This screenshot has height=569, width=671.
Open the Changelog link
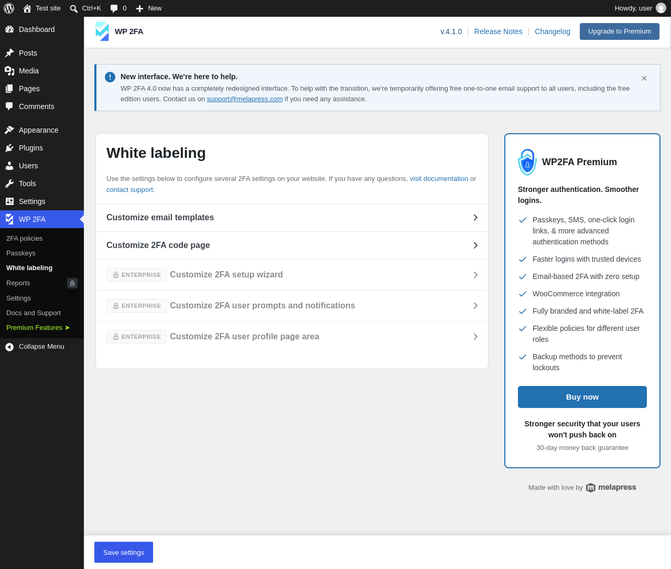coord(553,31)
